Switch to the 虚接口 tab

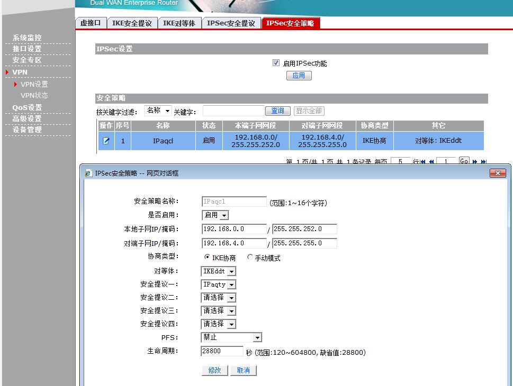click(x=91, y=23)
